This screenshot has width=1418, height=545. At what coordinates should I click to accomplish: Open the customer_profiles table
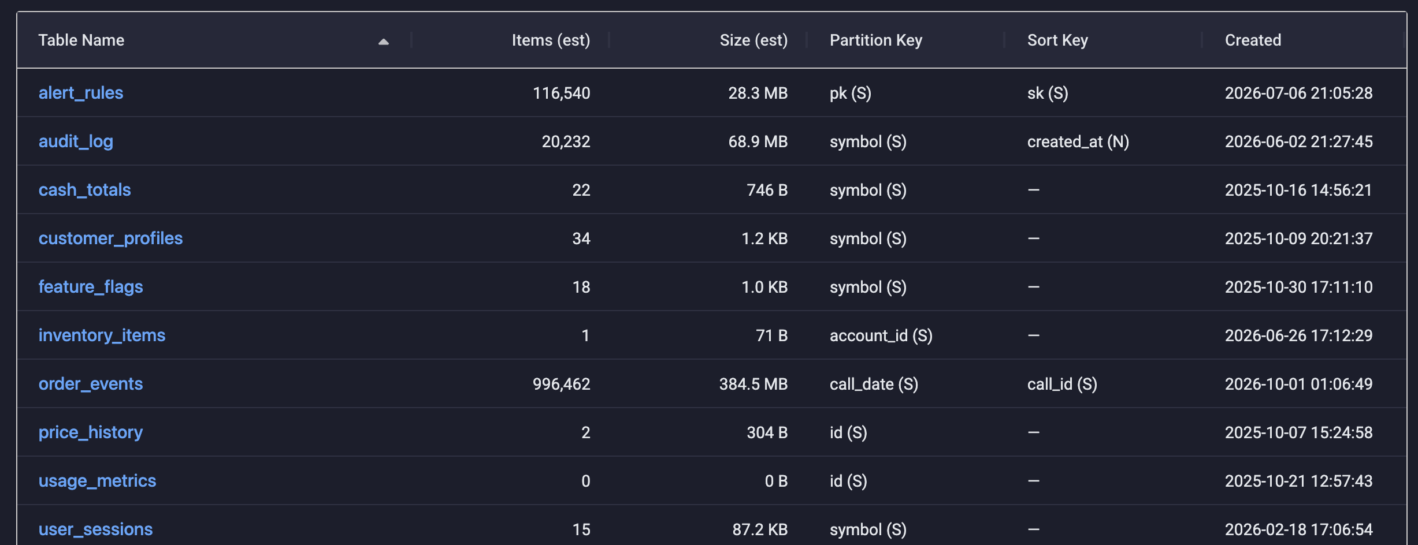(110, 238)
